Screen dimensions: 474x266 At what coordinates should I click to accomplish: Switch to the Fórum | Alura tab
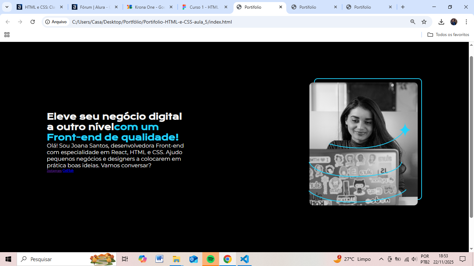click(95, 7)
